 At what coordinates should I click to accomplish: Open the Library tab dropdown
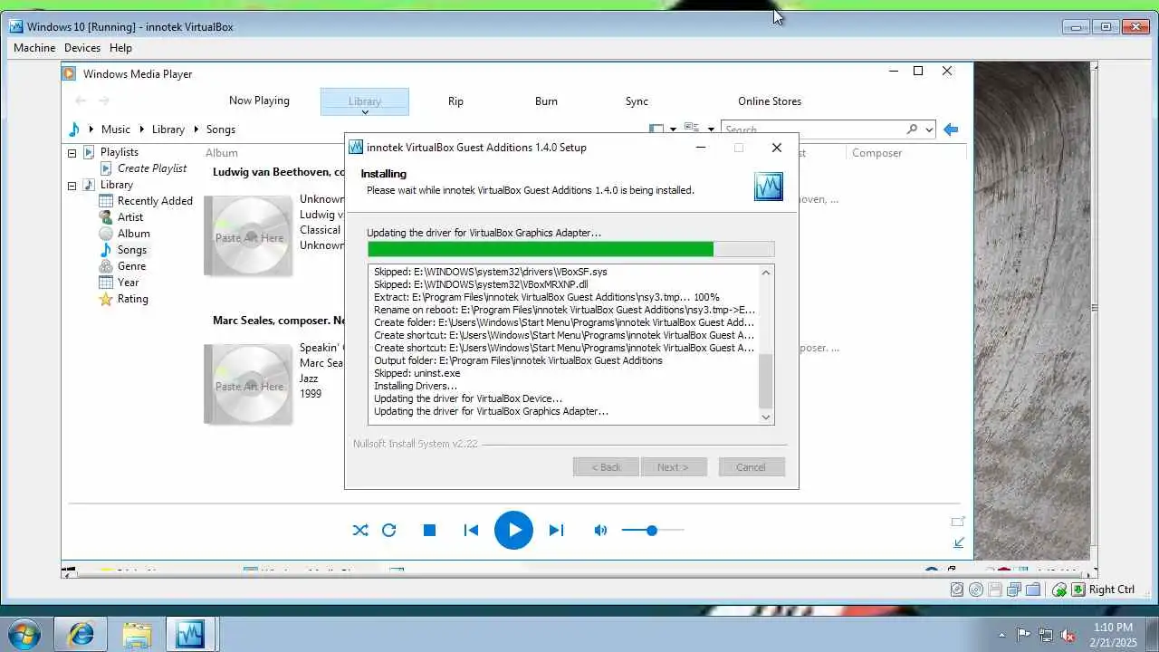tap(365, 101)
